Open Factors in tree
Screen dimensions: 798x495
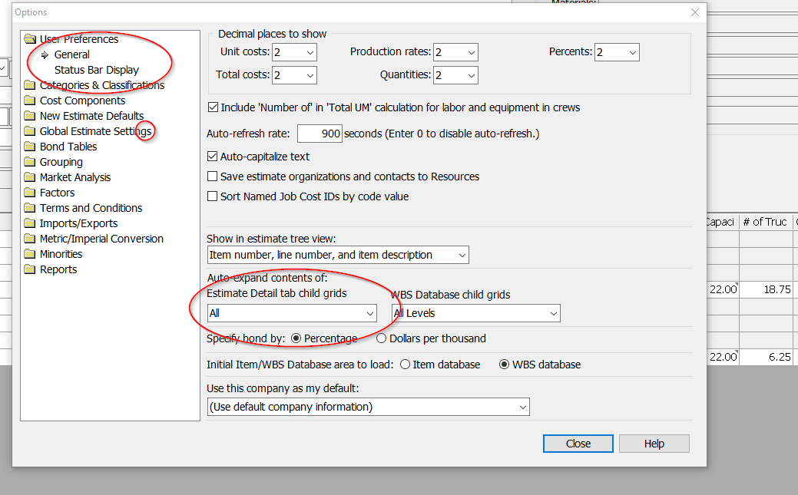57,193
